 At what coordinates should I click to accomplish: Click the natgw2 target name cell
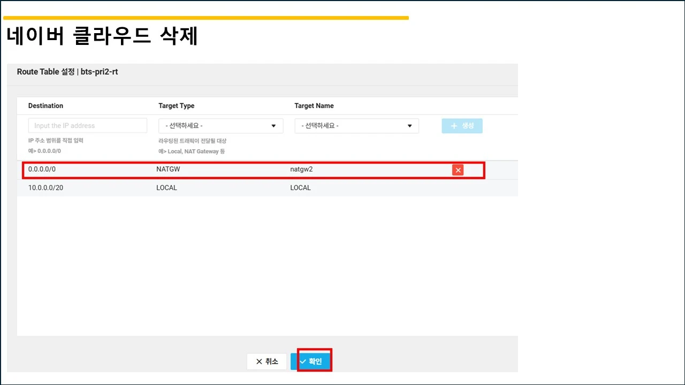pyautogui.click(x=301, y=170)
